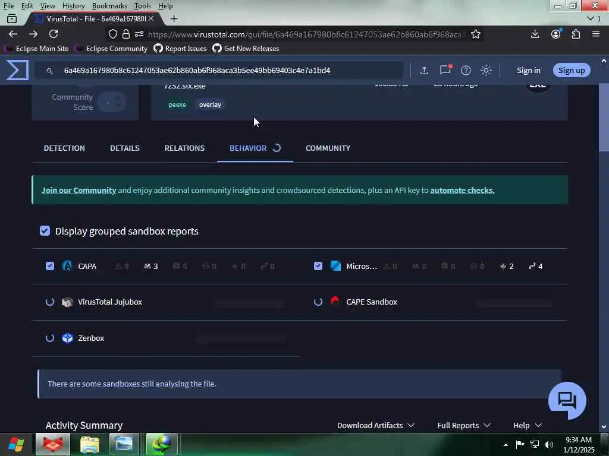Expand the Help dropdown in Activity Summary
This screenshot has width=609, height=456.
(x=528, y=425)
